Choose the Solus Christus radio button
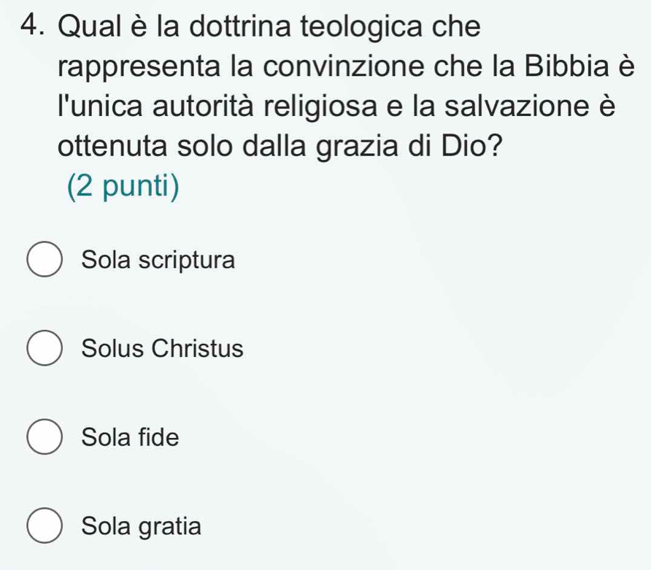This screenshot has width=651, height=570. [x=45, y=349]
